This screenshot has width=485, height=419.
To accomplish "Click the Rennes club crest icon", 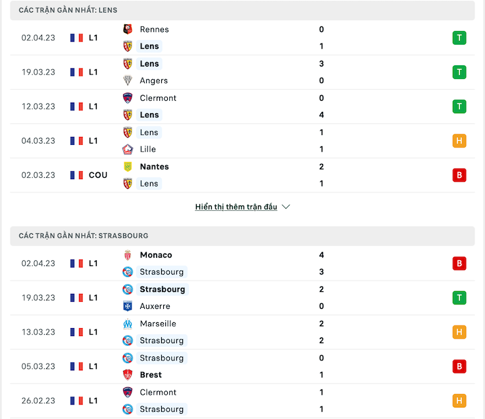I will 128,29.
